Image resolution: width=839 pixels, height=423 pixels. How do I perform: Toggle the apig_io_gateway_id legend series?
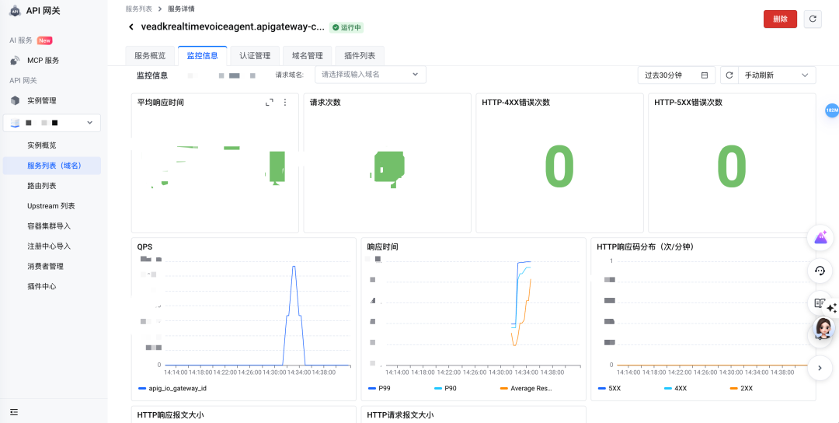[x=172, y=388]
